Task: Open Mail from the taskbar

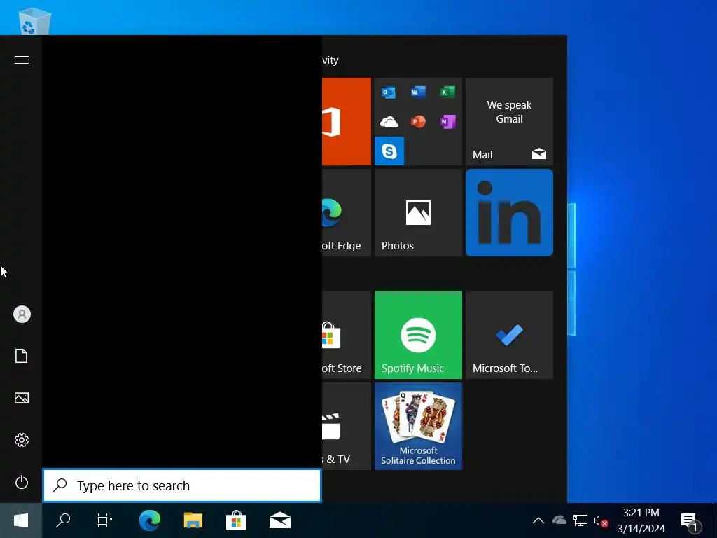Action: point(280,520)
